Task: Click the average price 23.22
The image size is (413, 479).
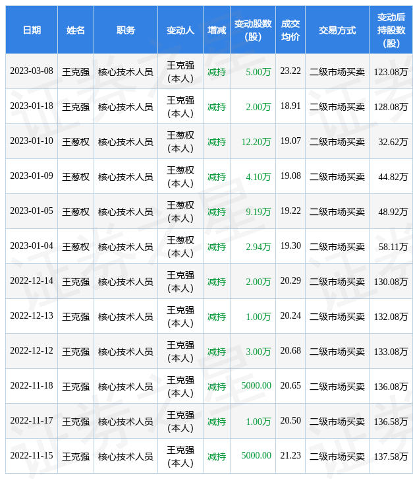Action: coord(290,71)
